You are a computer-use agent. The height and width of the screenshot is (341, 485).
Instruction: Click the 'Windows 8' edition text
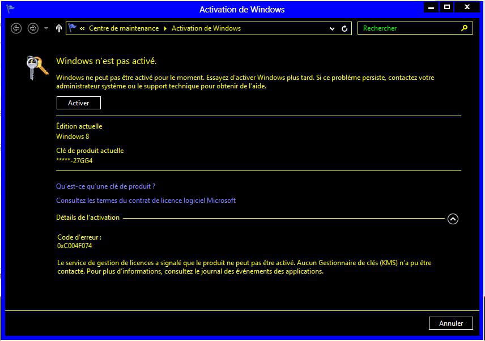coord(73,137)
